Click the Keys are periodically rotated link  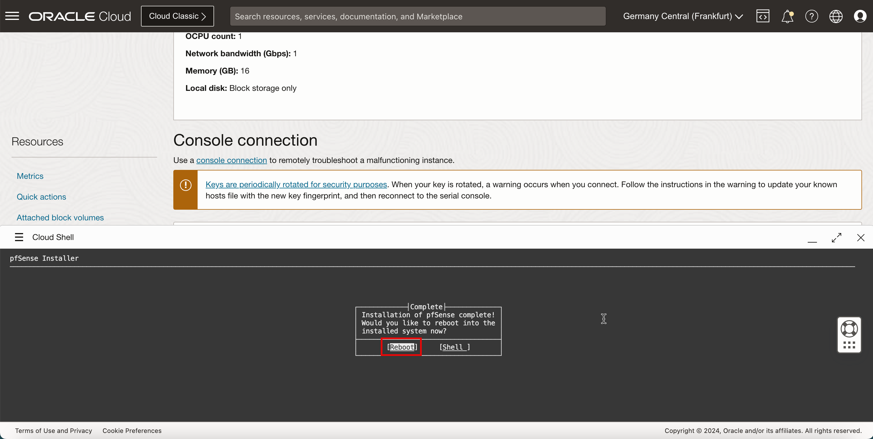click(296, 184)
